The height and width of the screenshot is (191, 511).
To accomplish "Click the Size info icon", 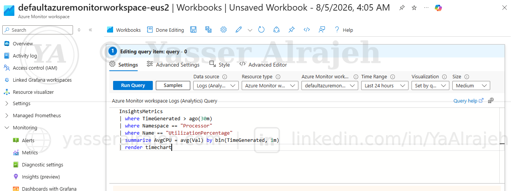I will pyautogui.click(x=467, y=77).
